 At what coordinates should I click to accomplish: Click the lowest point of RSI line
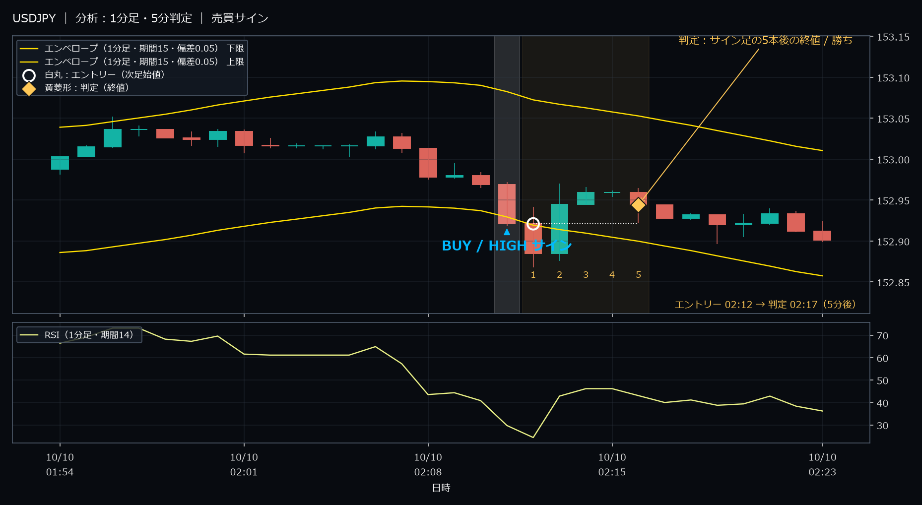pyautogui.click(x=533, y=437)
